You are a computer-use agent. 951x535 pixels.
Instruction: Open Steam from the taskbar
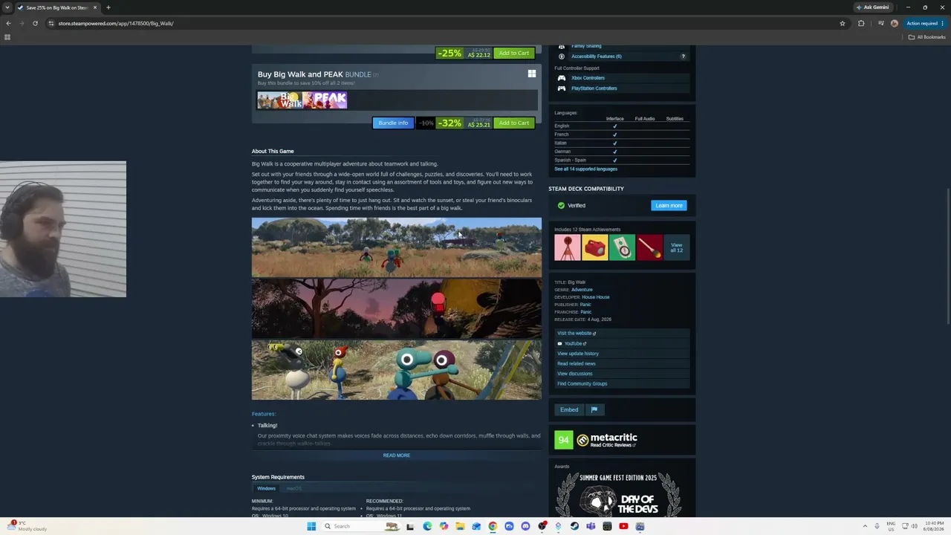pos(574,526)
